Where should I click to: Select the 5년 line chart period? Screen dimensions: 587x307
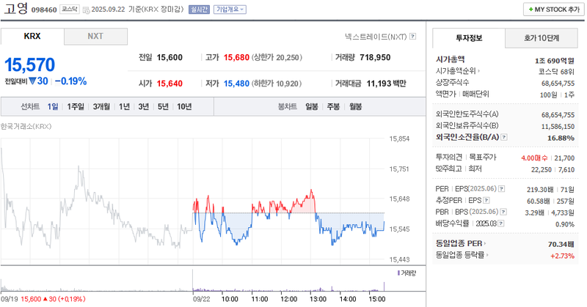[163, 107]
